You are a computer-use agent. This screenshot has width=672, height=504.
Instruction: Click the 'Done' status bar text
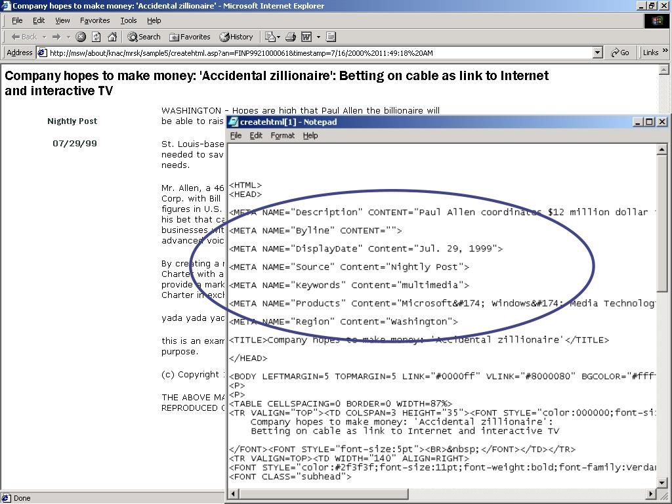click(x=22, y=498)
